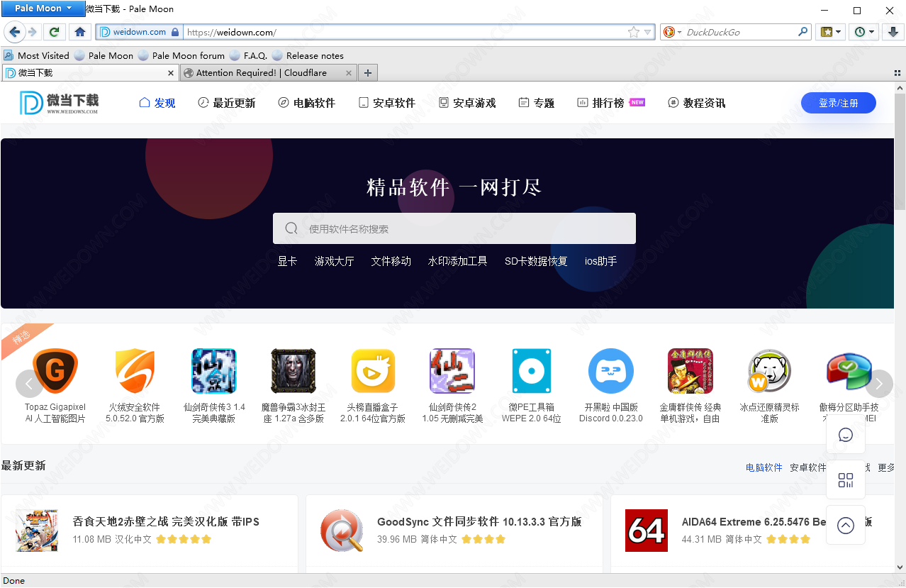Click the back navigation arrow
Screen dimensions: 906x588
(15, 32)
